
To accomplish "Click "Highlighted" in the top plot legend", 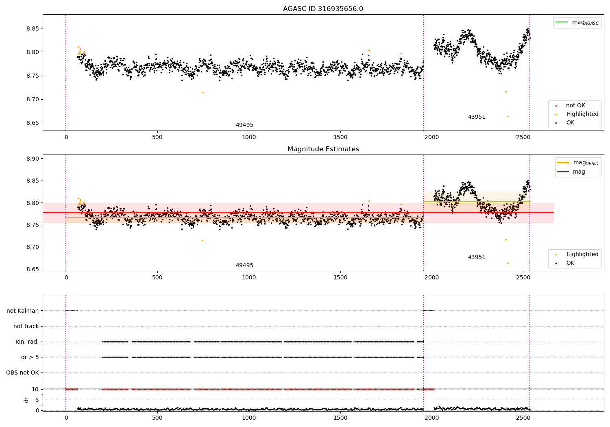I will pos(582,114).
